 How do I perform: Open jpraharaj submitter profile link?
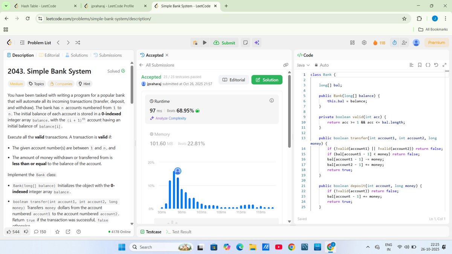[x=154, y=84]
